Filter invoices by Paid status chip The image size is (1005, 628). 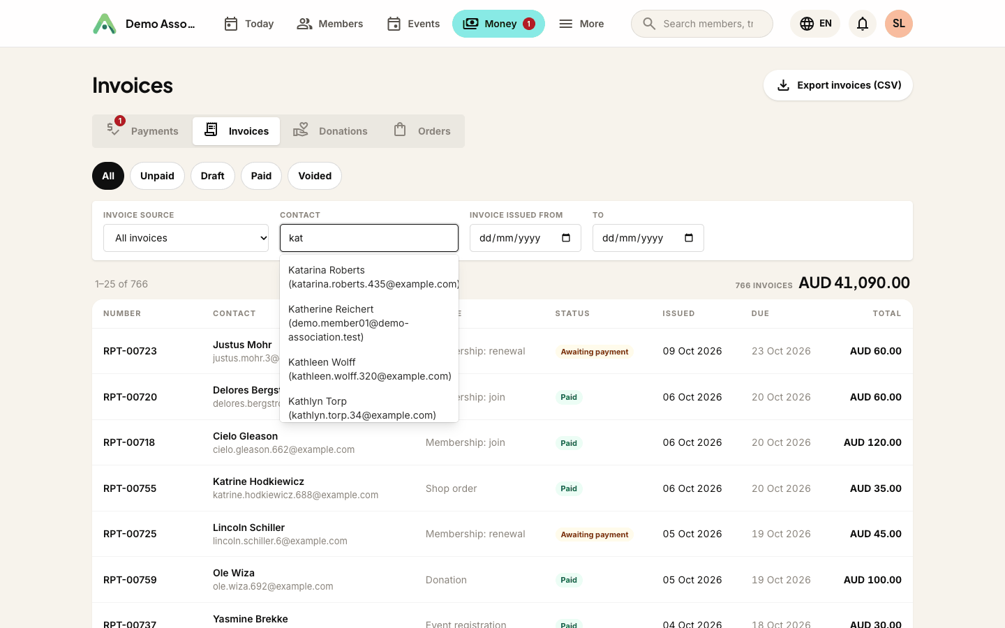261,176
